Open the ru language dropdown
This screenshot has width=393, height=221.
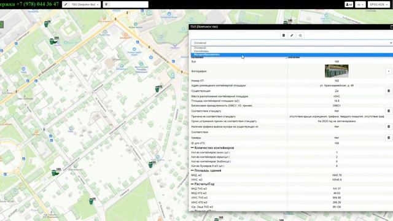(360, 4)
